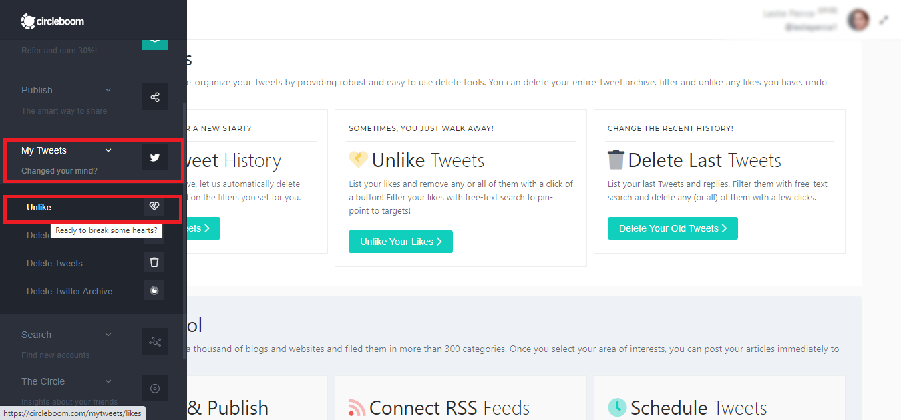The image size is (901, 420).
Task: Open Delete Tweets from the sidebar
Action: click(x=54, y=262)
